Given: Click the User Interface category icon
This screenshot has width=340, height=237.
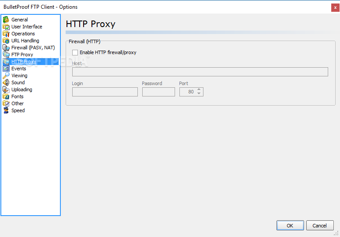Looking at the screenshot, I should tap(6, 27).
